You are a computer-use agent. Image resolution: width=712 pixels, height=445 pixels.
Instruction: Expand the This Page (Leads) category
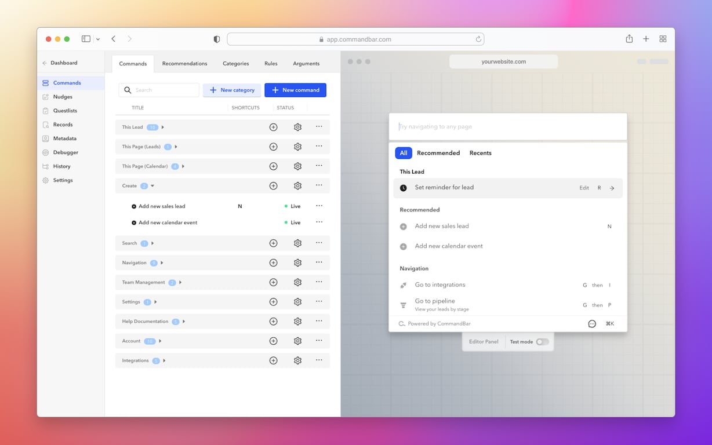[176, 147]
